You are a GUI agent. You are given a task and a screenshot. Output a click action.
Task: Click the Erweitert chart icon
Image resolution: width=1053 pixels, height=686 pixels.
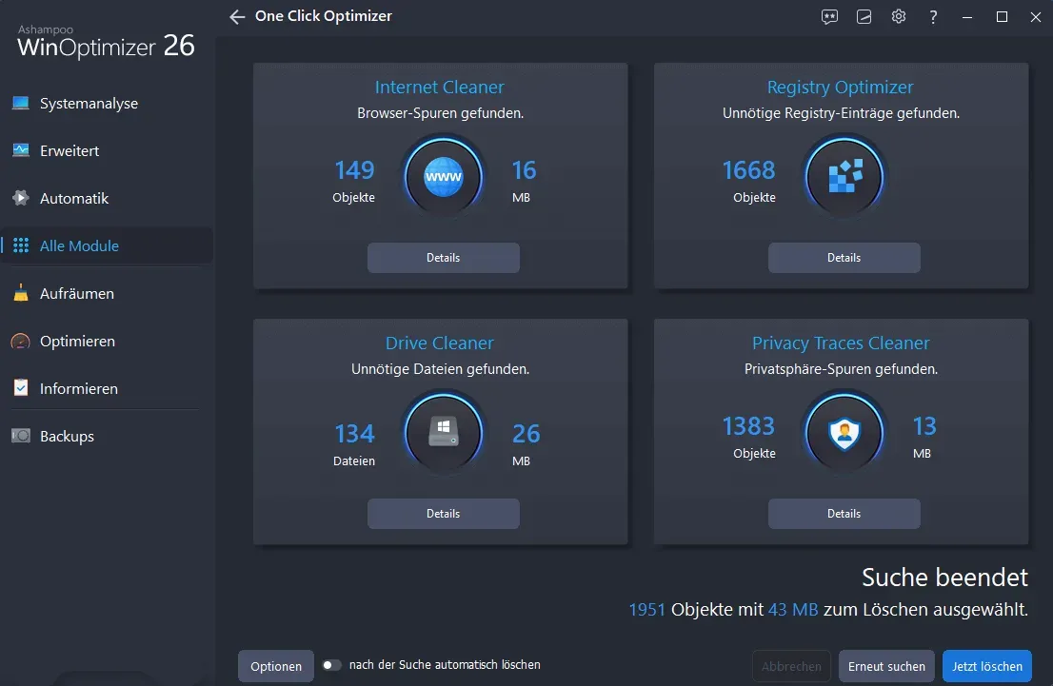(21, 150)
